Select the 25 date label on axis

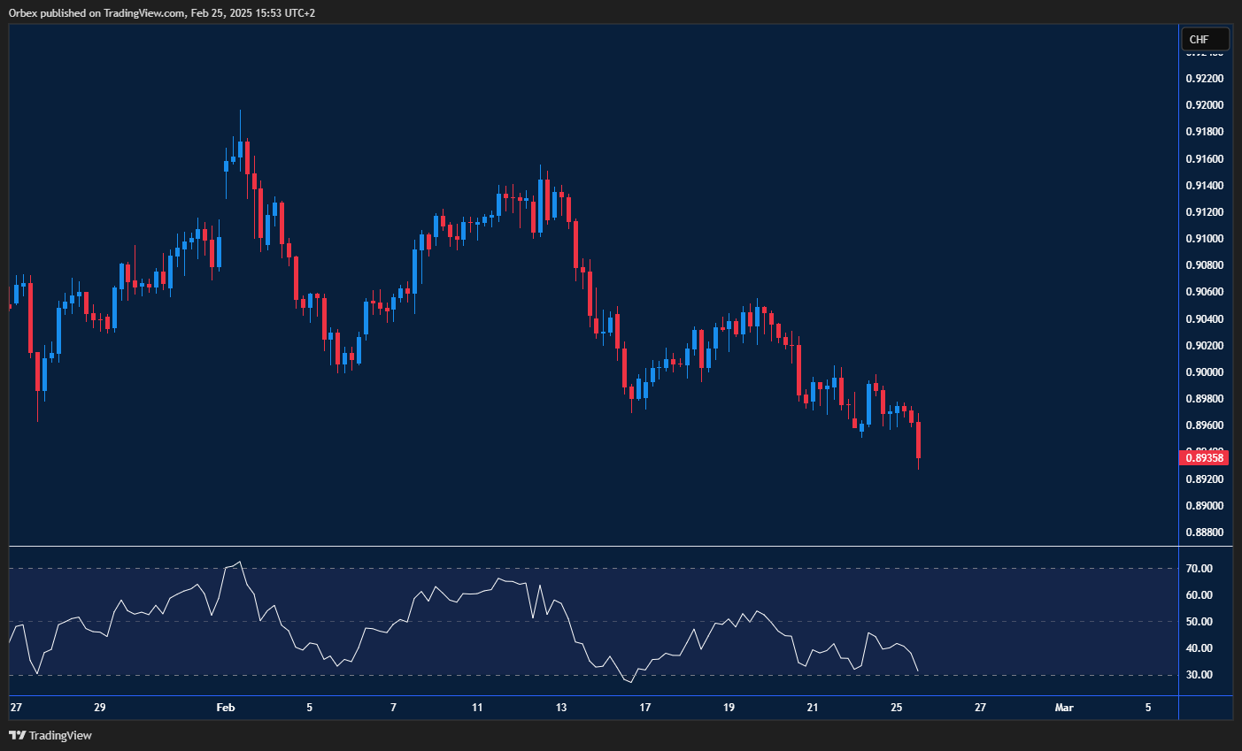[896, 708]
